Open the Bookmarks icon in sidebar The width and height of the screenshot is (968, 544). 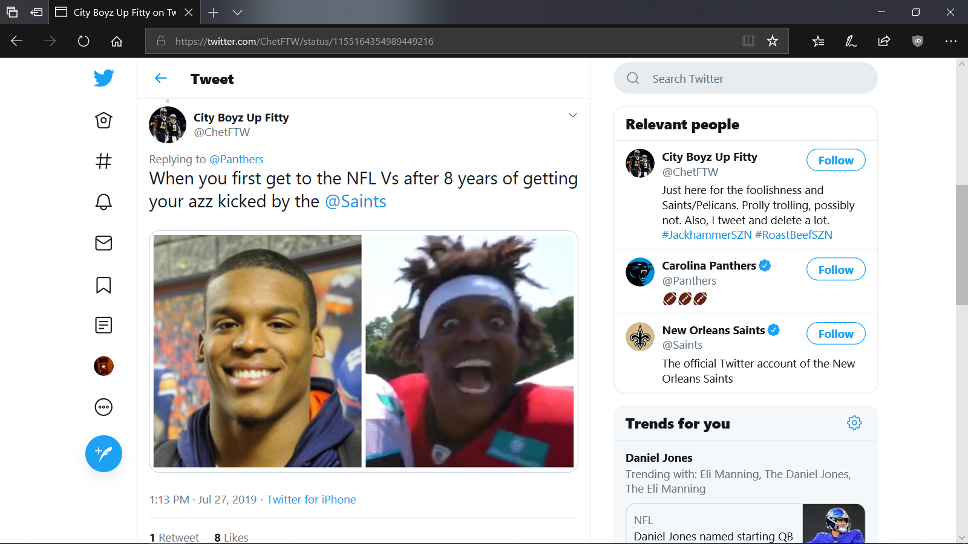[103, 285]
